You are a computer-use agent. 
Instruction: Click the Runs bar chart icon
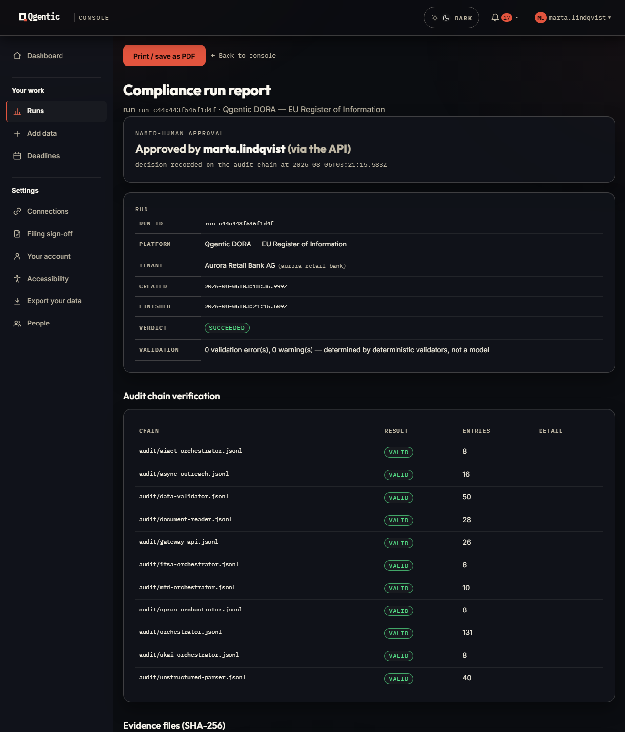click(x=17, y=111)
